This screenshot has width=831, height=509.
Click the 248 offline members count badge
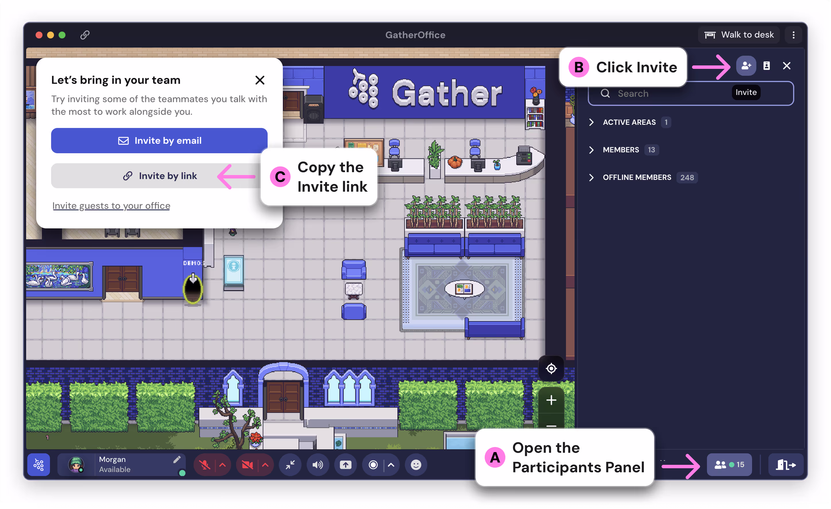687,177
